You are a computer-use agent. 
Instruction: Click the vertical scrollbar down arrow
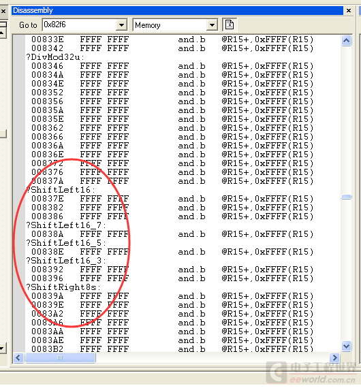(346, 346)
